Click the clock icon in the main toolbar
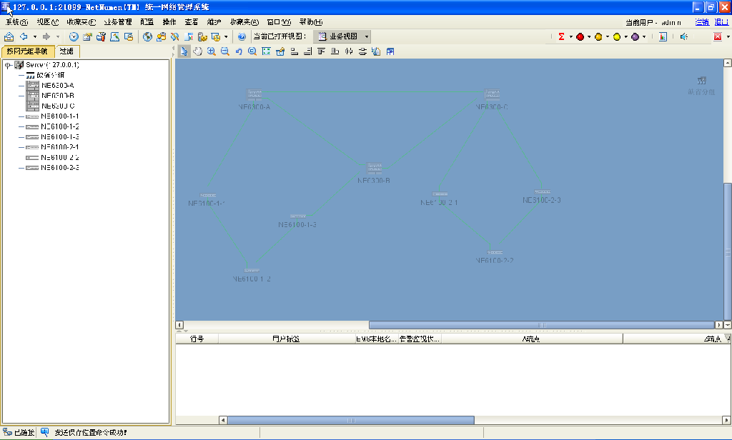The image size is (732, 440). pos(74,37)
